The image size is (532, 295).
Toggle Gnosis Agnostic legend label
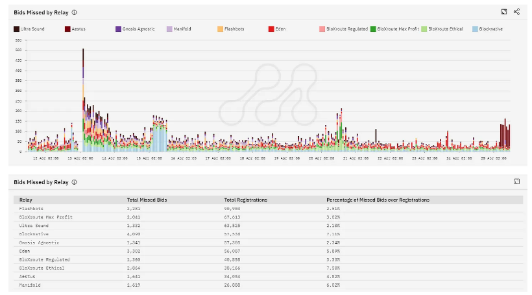coord(138,29)
